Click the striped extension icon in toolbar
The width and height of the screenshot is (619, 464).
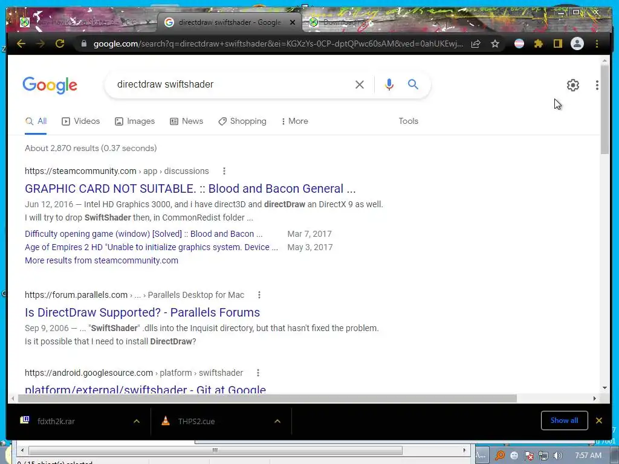tap(519, 43)
